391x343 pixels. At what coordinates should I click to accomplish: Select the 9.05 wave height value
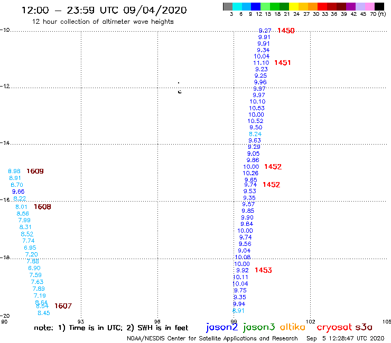coord(253,154)
